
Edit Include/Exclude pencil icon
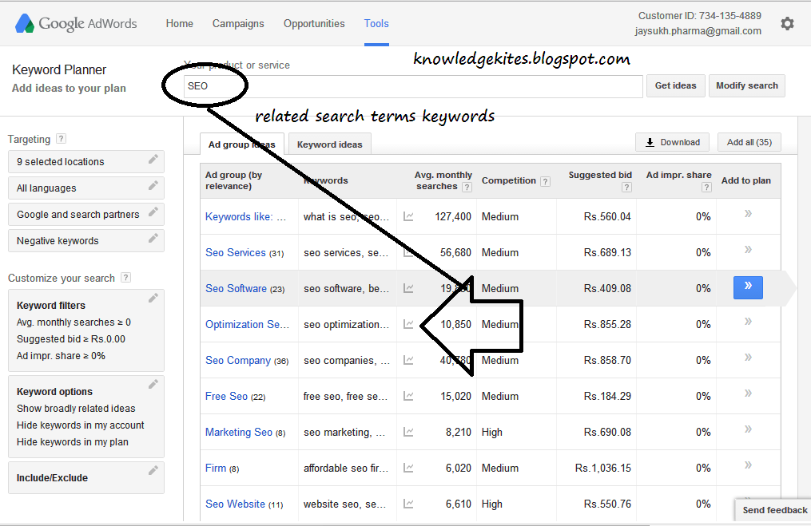[x=153, y=470]
